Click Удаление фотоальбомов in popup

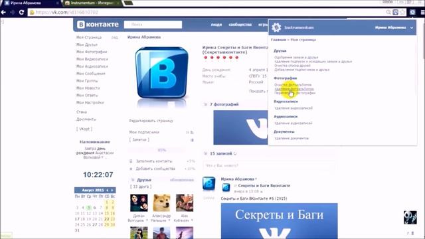(x=294, y=89)
